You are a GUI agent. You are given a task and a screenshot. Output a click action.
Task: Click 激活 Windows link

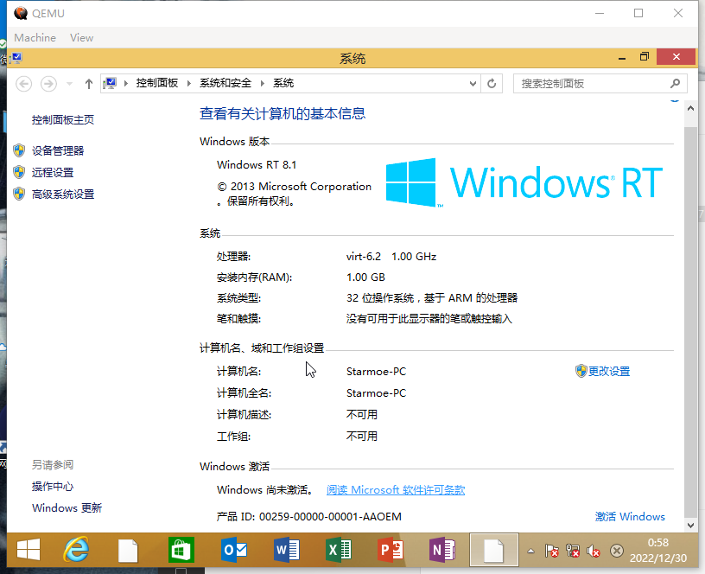tap(630, 517)
